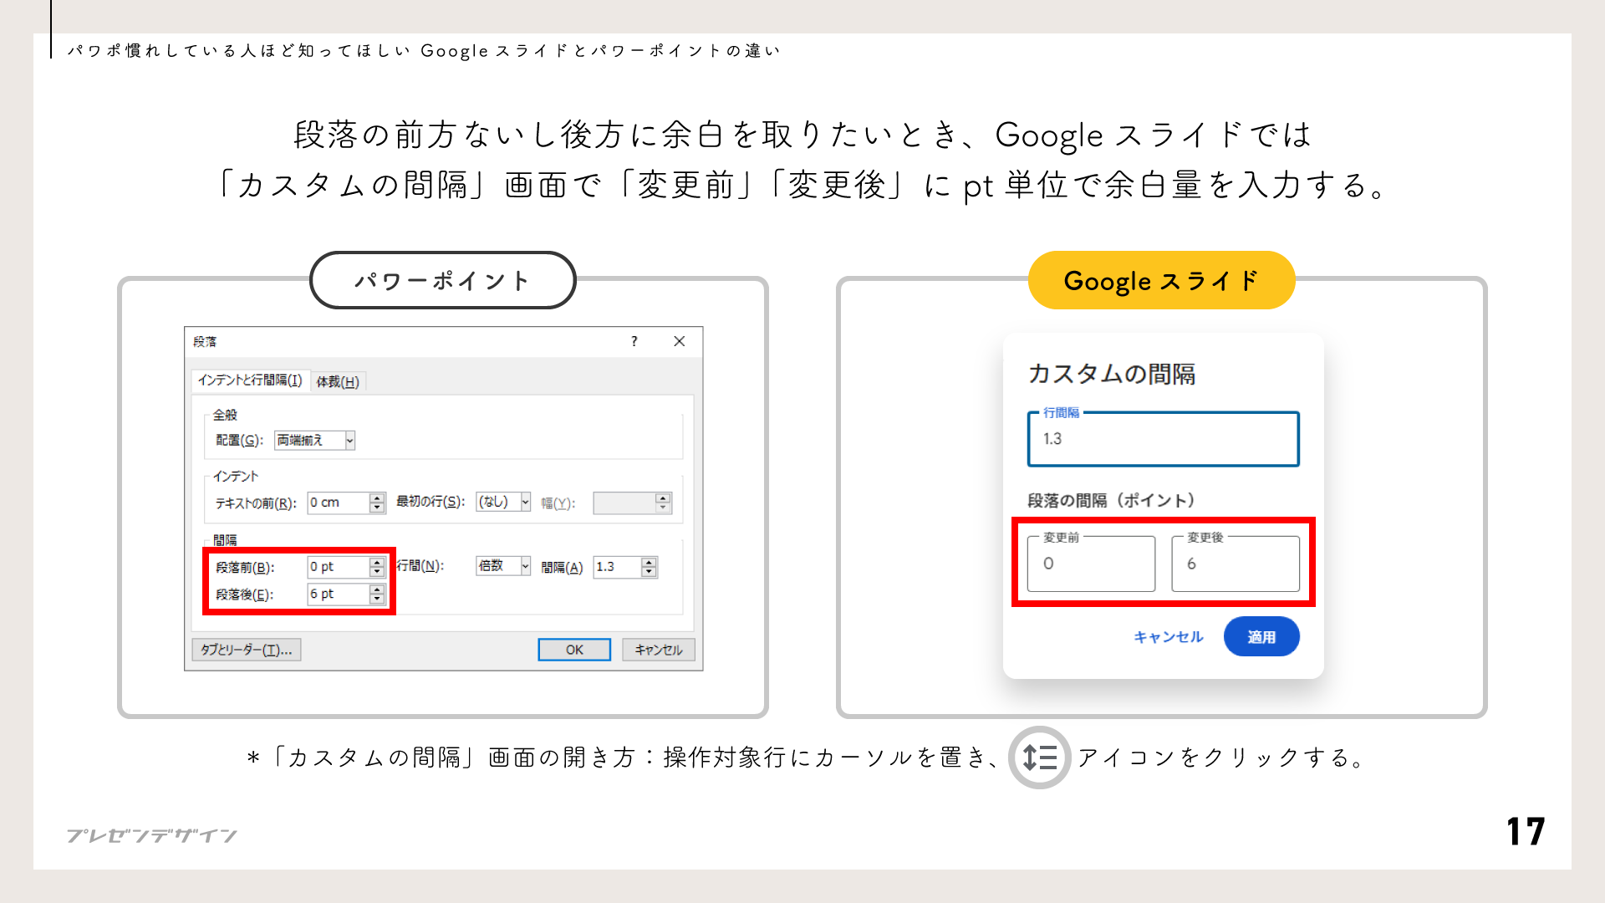Click the line spacing icon in footnote

point(1039,758)
